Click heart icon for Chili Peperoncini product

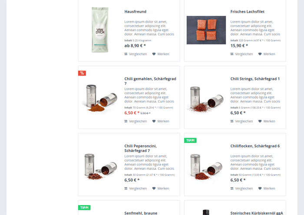click(x=154, y=189)
